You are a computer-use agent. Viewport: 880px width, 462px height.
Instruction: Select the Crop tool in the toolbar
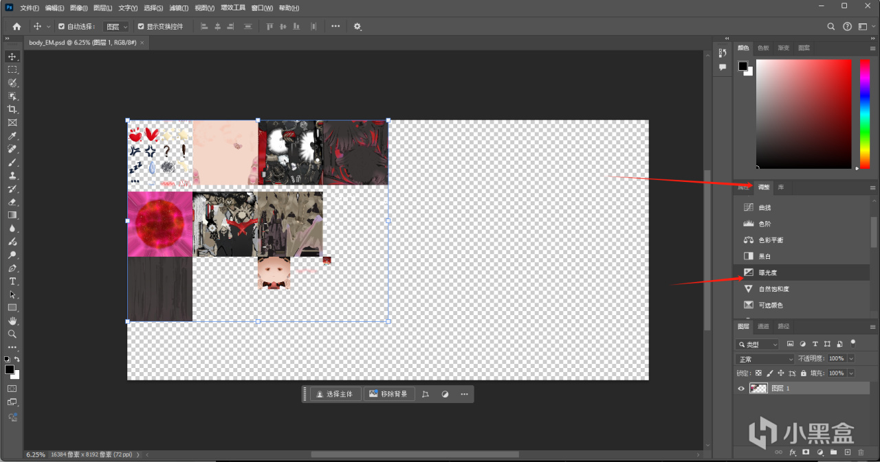[x=12, y=109]
